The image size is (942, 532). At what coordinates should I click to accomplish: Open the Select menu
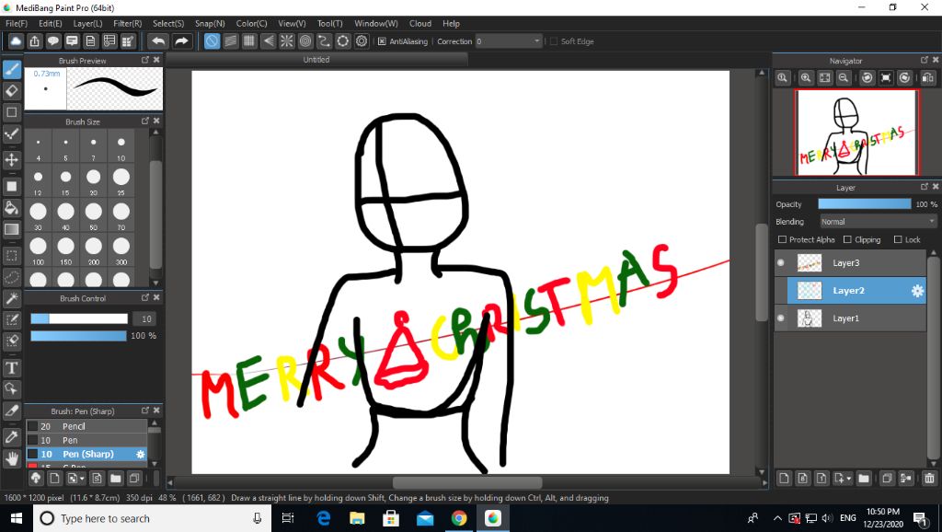click(168, 23)
